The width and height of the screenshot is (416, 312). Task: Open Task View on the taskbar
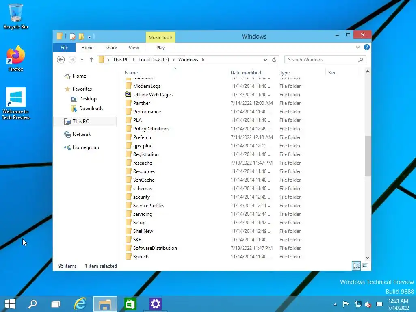55,304
